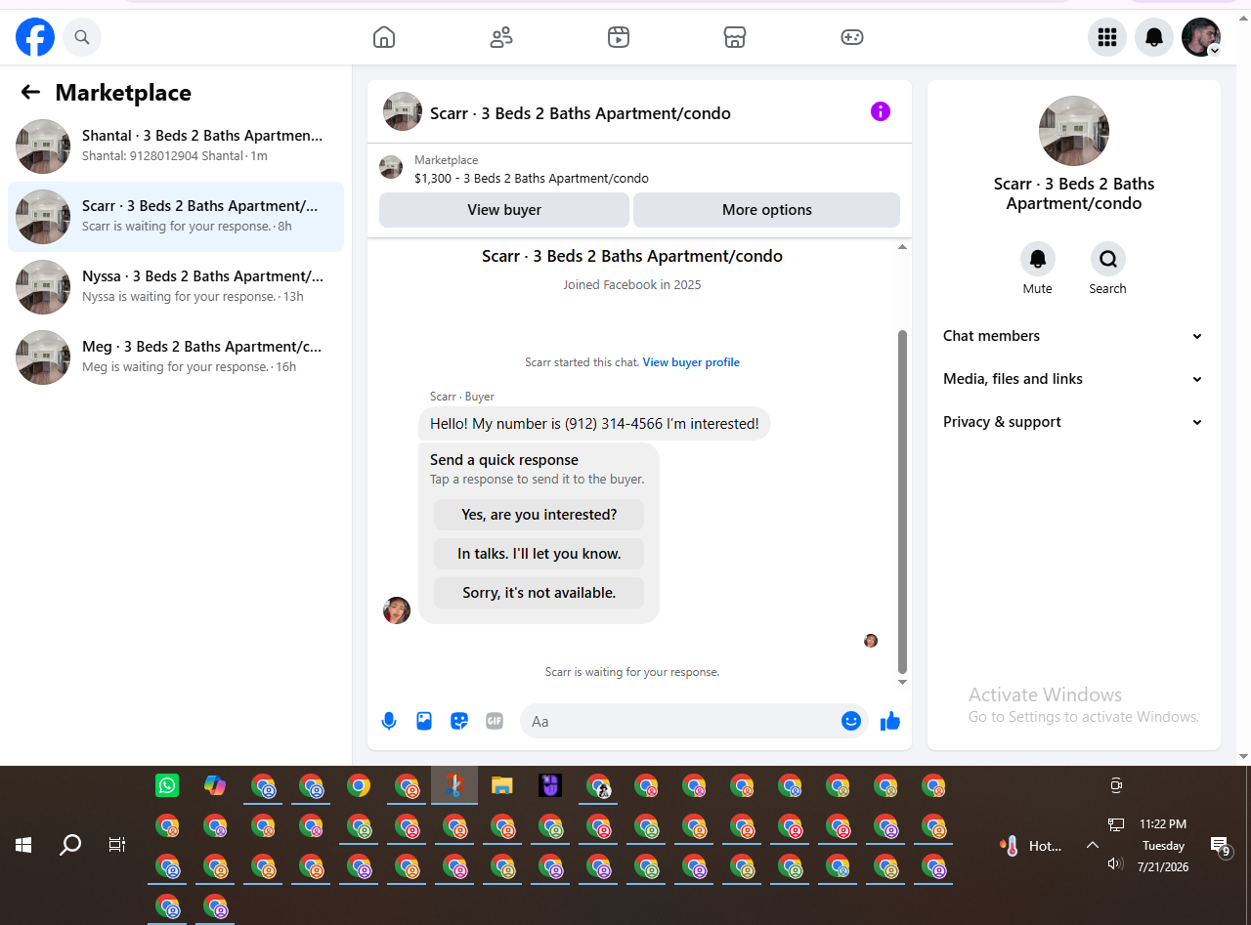This screenshot has width=1251, height=925.
Task: Open the View buyer profile link
Action: (x=691, y=362)
